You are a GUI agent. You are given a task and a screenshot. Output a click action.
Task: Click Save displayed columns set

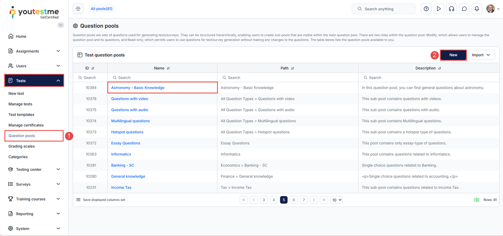pos(104,200)
